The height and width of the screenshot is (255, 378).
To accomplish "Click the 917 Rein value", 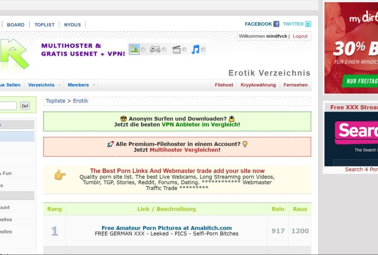I will (x=278, y=231).
